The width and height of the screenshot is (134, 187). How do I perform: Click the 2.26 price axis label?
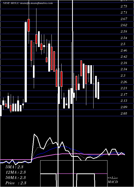click(124, 82)
